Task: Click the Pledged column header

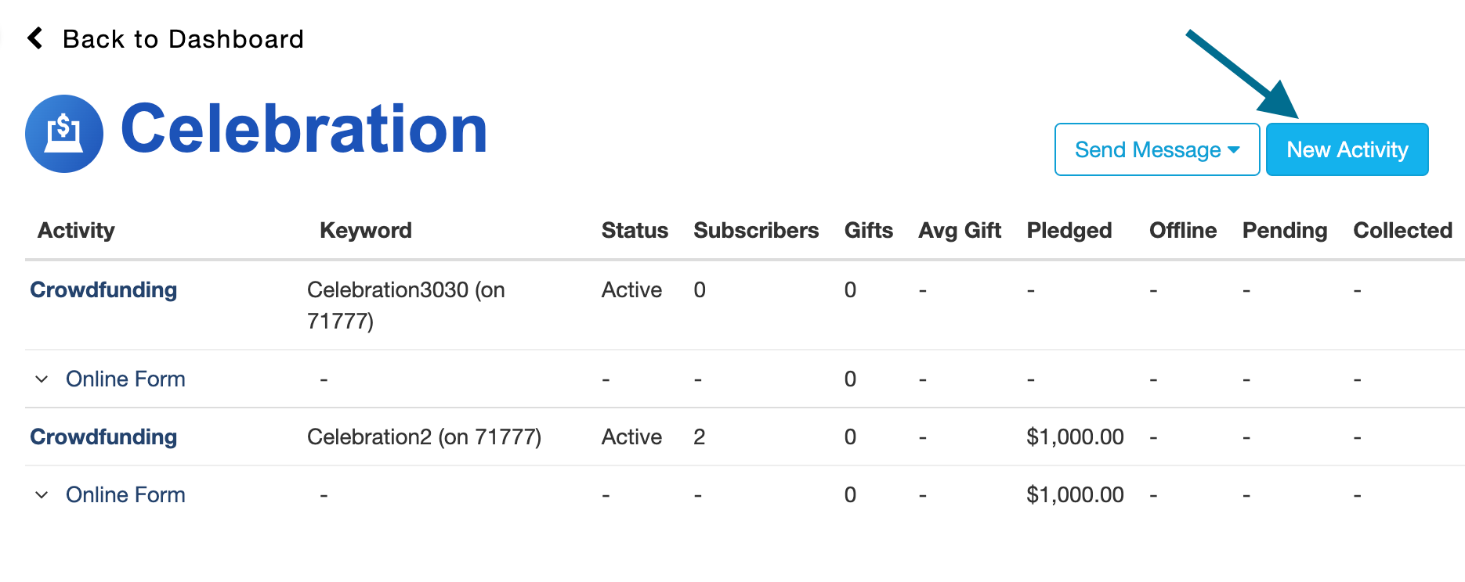Action: point(1069,231)
